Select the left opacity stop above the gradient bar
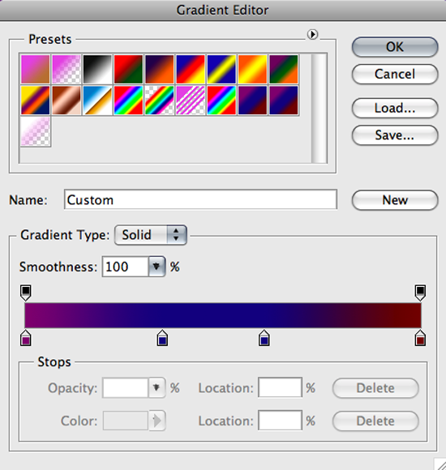 pyautogui.click(x=26, y=293)
